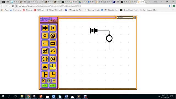Screen dimensions: 176x99
Task: Close the CircuitWorld panel with X icon
Action: pyautogui.click(x=135, y=17)
